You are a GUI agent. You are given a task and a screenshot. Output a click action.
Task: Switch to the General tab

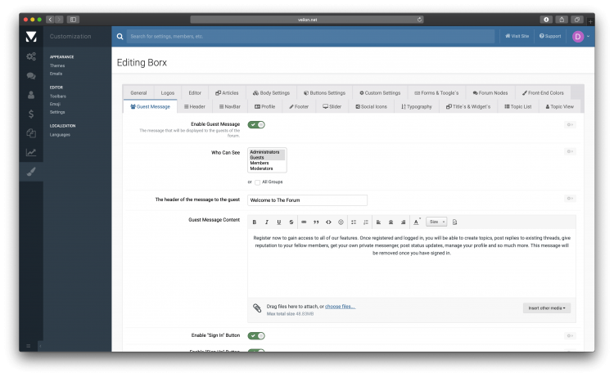point(138,93)
